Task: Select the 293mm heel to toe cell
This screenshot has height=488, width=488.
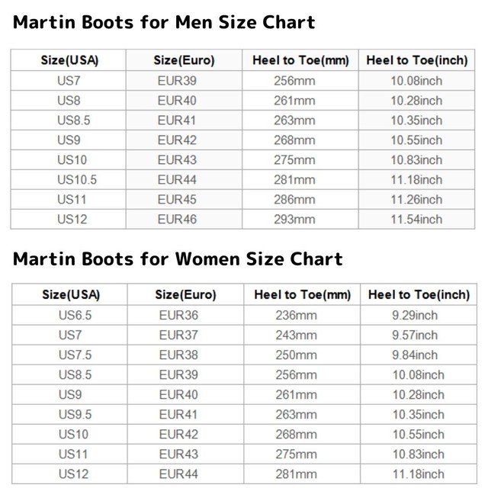Action: [300, 219]
